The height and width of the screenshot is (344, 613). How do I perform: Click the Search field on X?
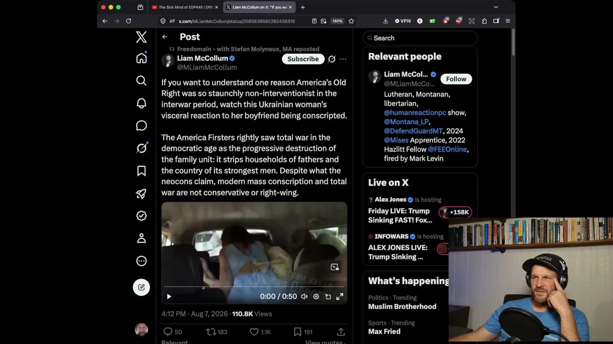point(420,38)
